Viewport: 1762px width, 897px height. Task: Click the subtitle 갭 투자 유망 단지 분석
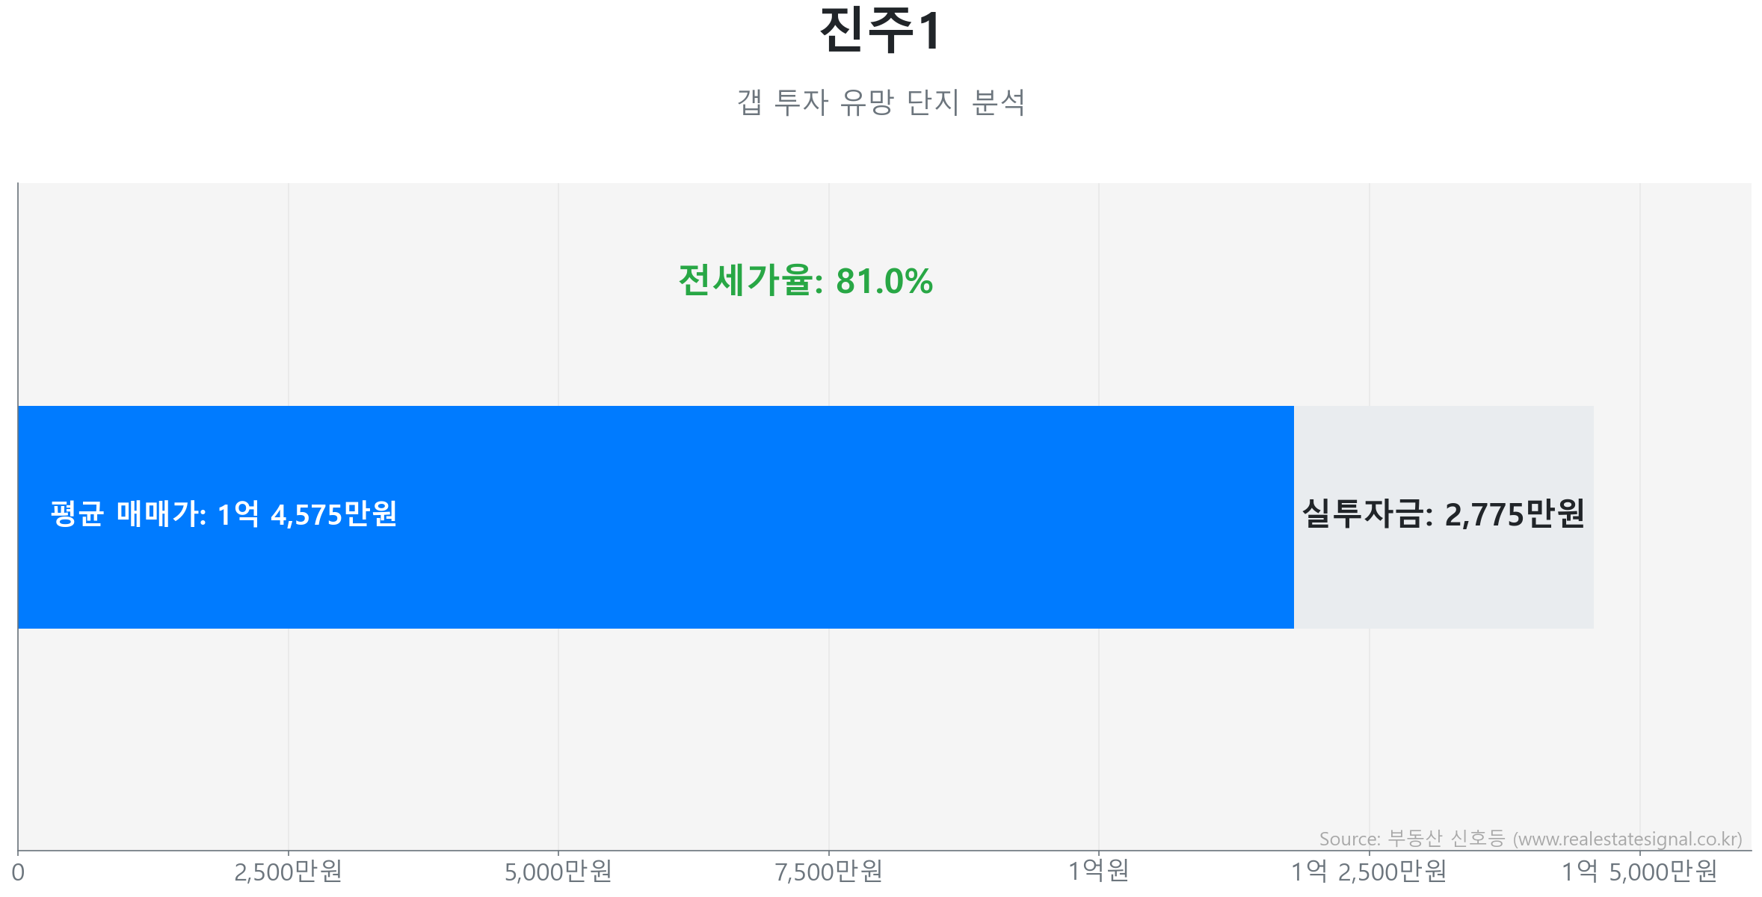(881, 102)
